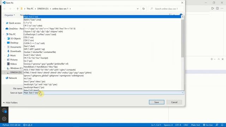Image resolution: width=226 pixels, height=127 pixels.
Task: Expand the address bar history dropdown
Action: pyautogui.click(x=138, y=8)
